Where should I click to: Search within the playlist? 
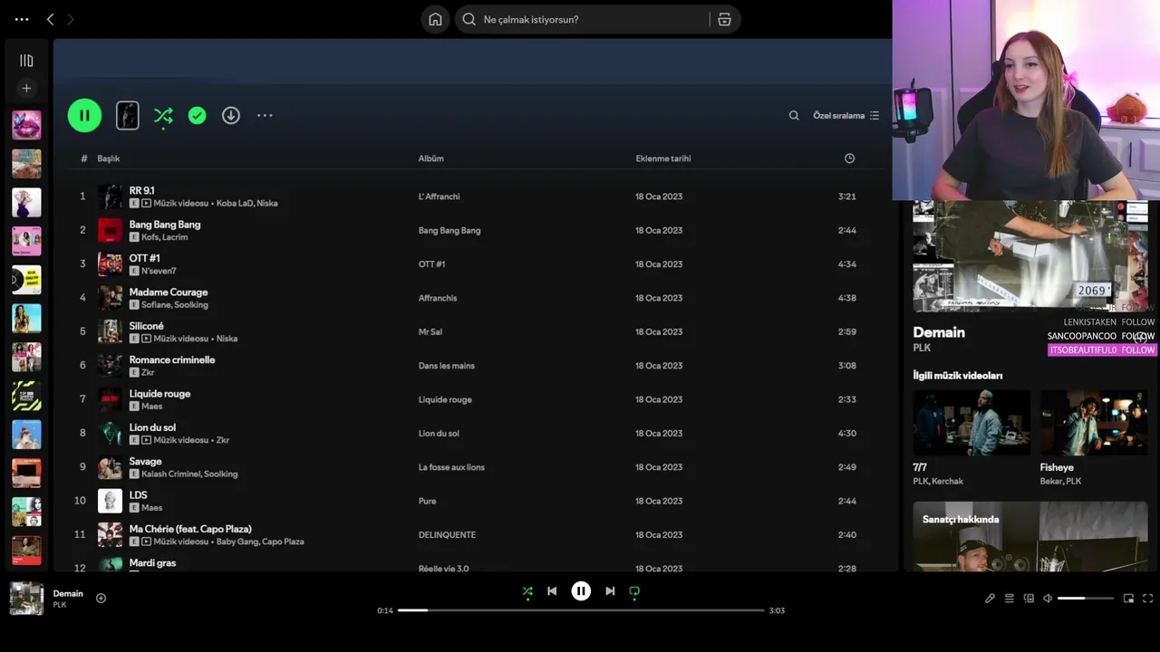click(794, 115)
